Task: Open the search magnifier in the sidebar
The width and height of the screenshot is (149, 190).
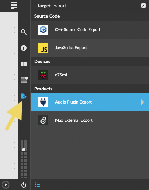Action: tap(24, 32)
